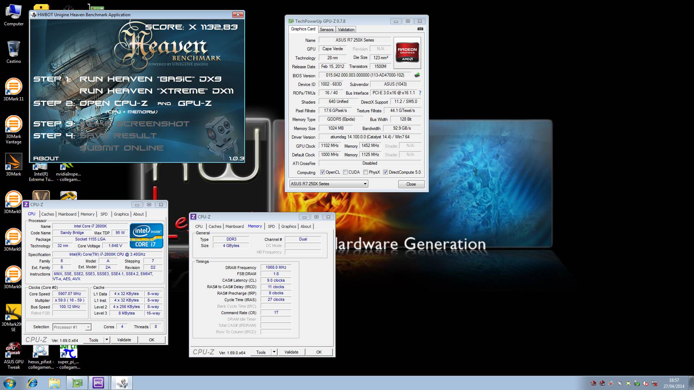Click OK in left CPU-Z window
Screen dimensions: 694x390
(x=151, y=340)
